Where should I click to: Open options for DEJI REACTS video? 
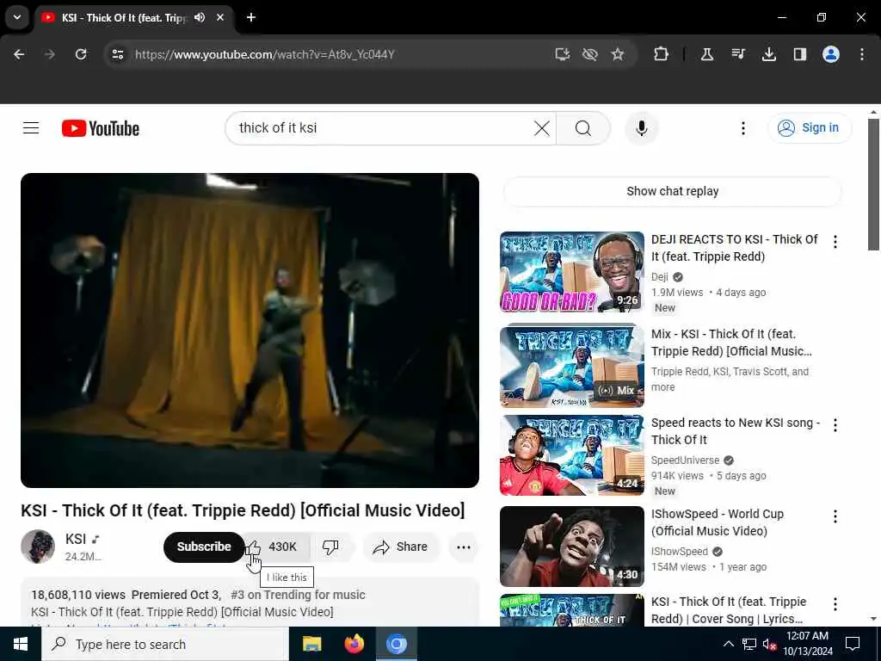tap(835, 242)
